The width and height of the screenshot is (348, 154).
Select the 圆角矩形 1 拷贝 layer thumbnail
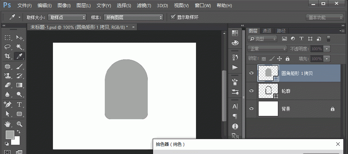268,73
